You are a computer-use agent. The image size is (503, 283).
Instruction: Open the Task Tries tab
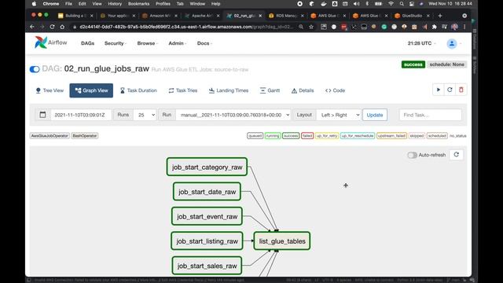coord(183,90)
